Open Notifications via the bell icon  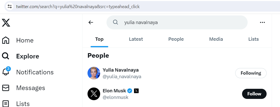coord(6,72)
